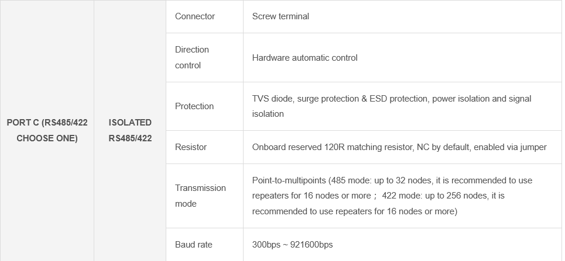Click the Hardware automatic control text
Screen dimensions: 565x261
click(x=304, y=58)
